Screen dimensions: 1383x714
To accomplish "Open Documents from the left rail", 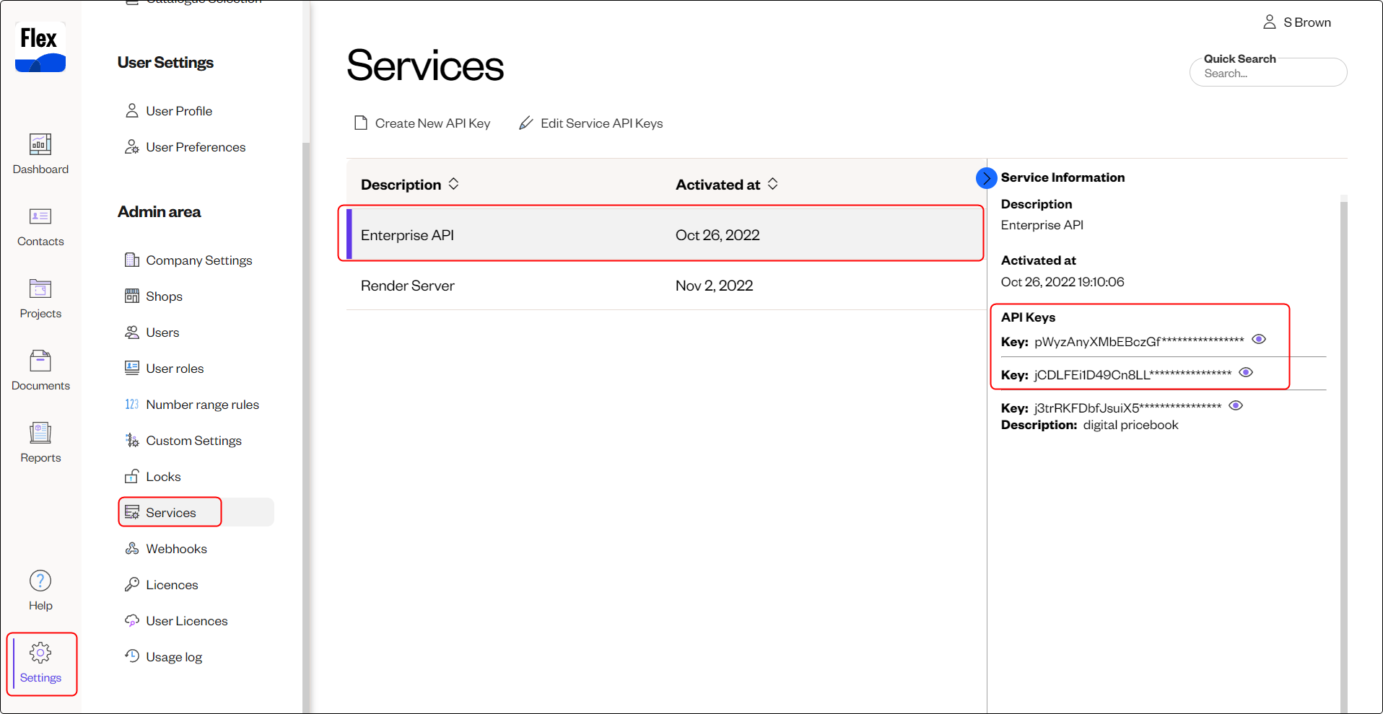I will coord(40,361).
